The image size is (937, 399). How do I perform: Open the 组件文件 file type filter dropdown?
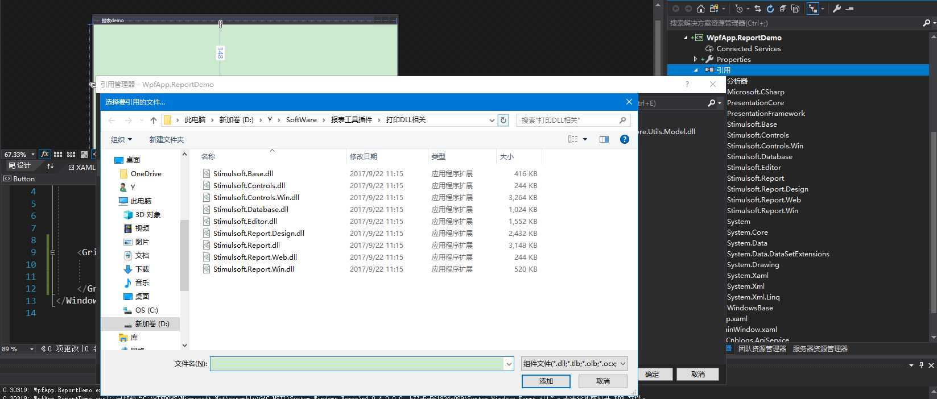(x=575, y=364)
